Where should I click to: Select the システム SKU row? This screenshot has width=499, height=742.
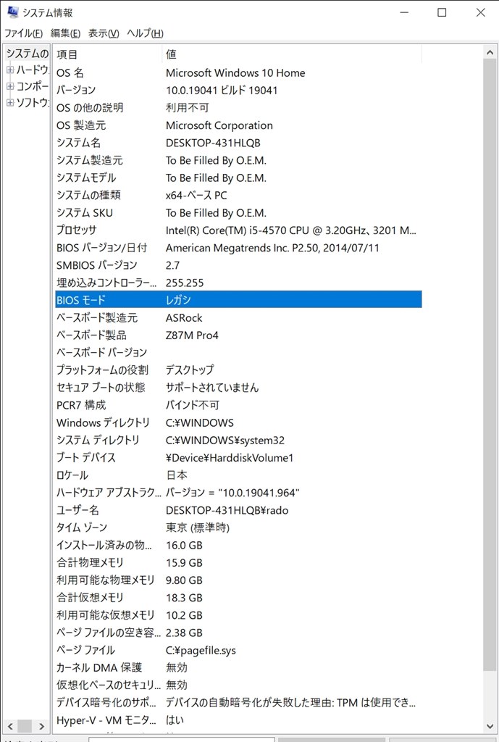(238, 213)
